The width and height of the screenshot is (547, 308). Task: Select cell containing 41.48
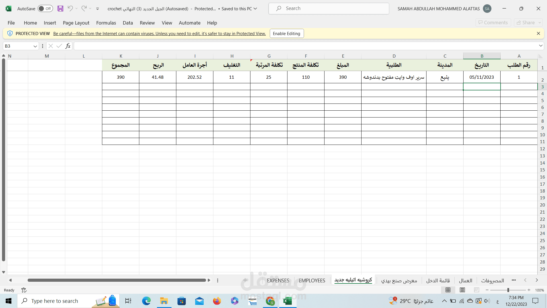(158, 77)
